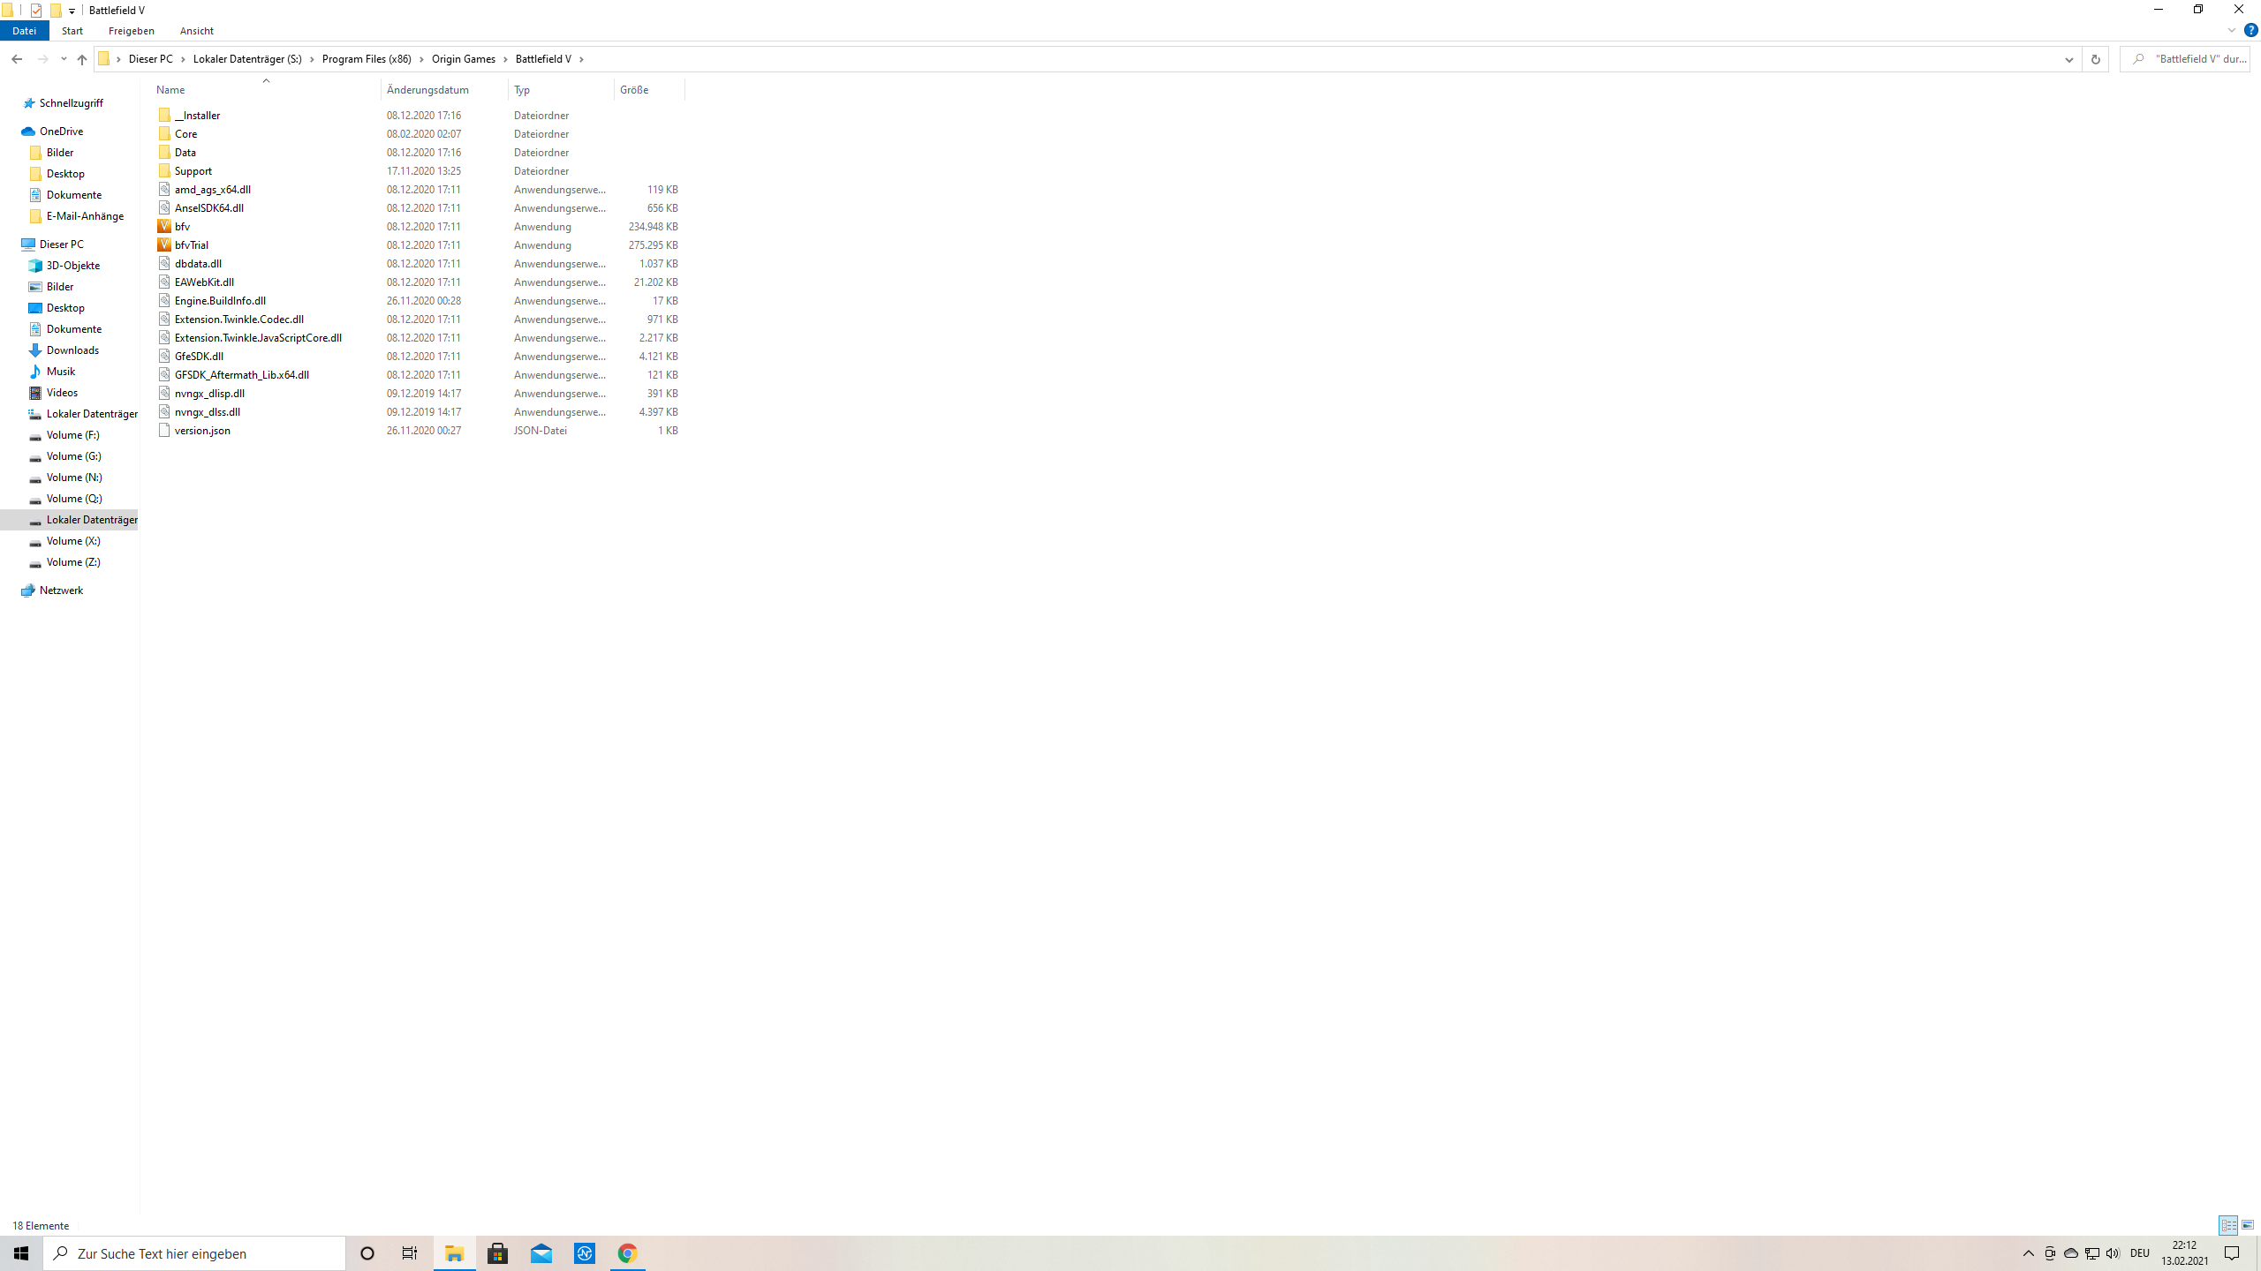Select Downloads in navigation pane
Screen dimensions: 2261x1271
point(72,350)
